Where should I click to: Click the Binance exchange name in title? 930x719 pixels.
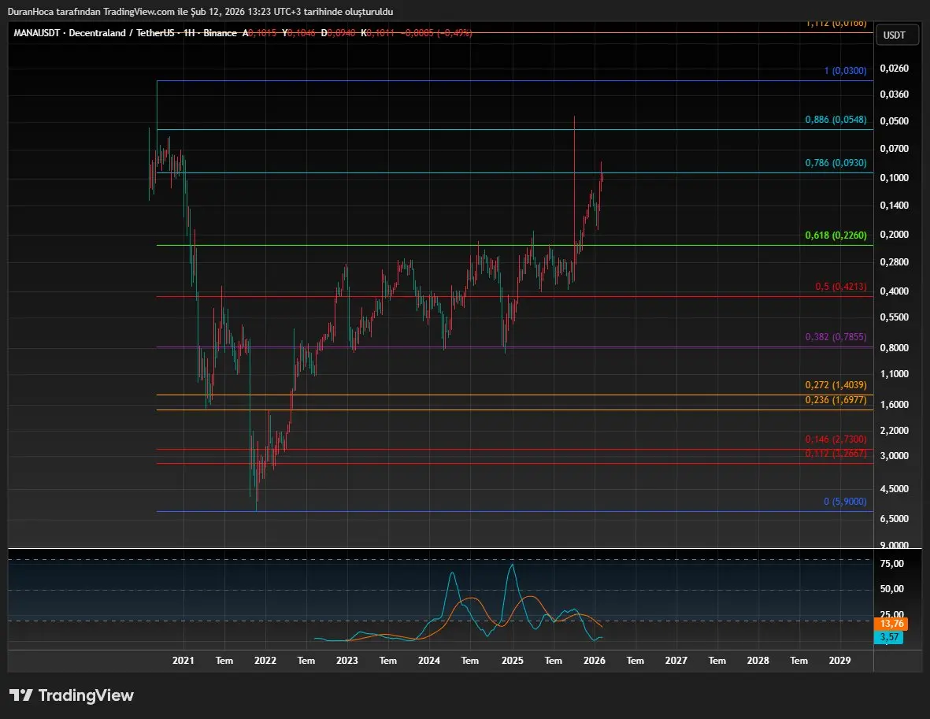[x=220, y=32]
